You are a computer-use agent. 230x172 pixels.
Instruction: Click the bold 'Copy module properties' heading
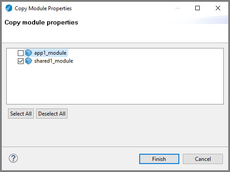point(41,23)
